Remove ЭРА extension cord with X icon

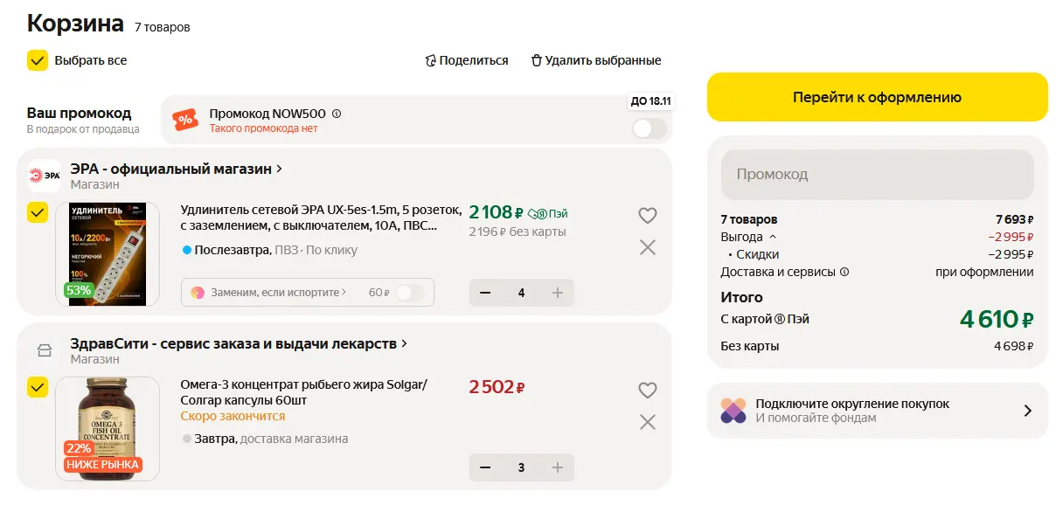(647, 247)
